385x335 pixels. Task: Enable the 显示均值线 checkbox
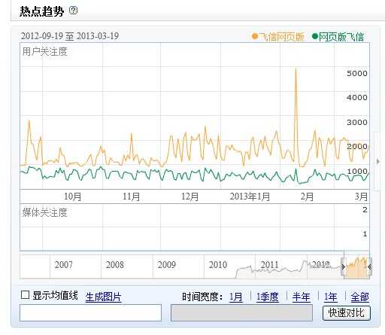pyautogui.click(x=25, y=294)
